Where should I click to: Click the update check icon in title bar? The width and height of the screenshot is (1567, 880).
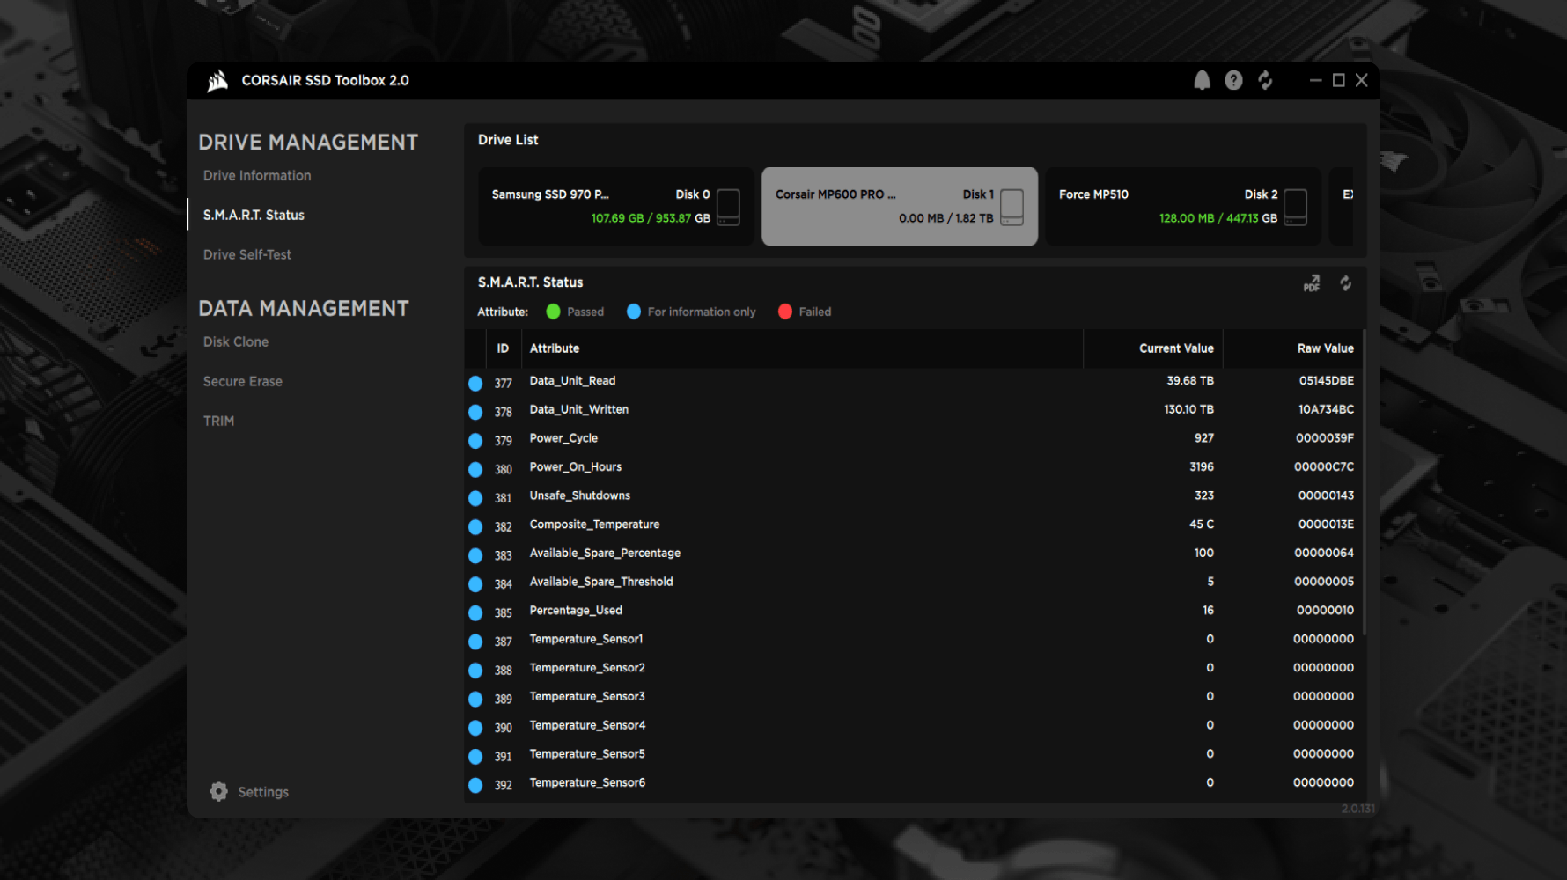pyautogui.click(x=1265, y=80)
